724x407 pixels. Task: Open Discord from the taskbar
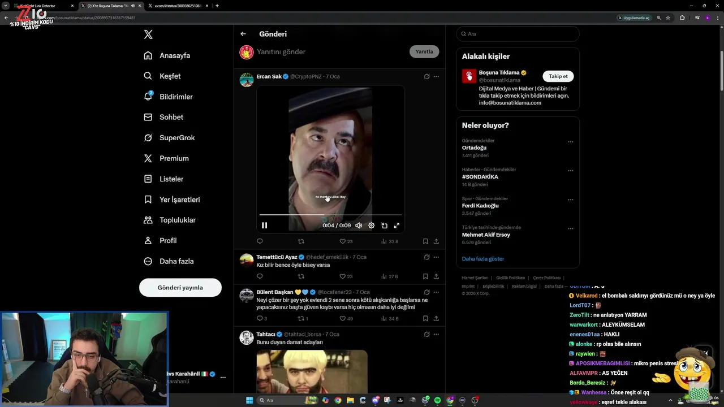[x=375, y=400]
